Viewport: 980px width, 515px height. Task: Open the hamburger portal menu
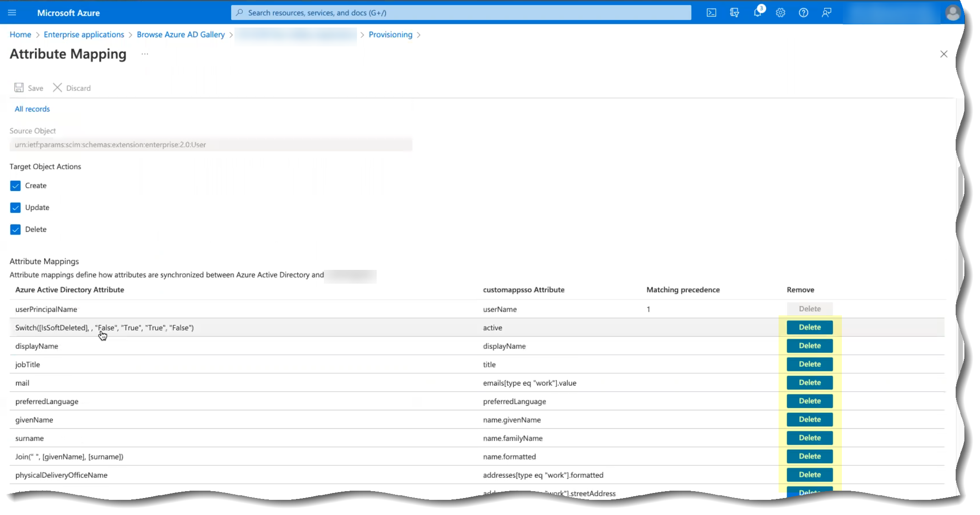(x=12, y=13)
